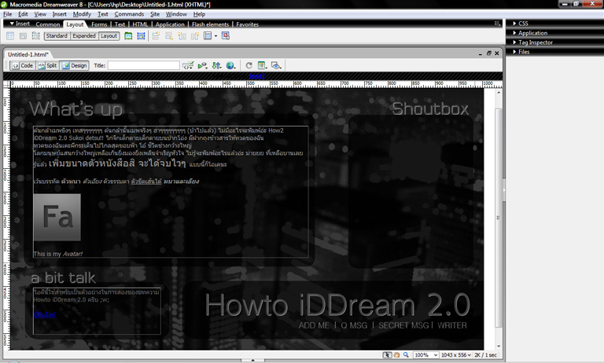The width and height of the screenshot is (604, 363).
Task: Switch to Design view
Action: (75, 66)
